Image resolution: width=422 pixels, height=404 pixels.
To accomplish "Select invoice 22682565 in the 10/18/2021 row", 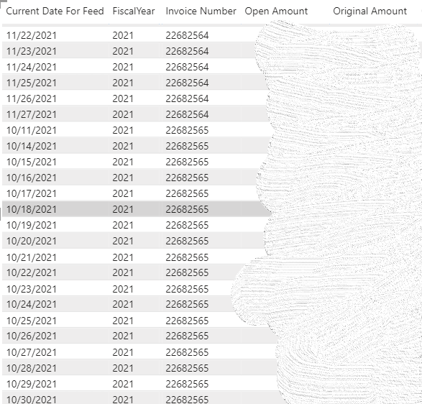I will point(187,209).
